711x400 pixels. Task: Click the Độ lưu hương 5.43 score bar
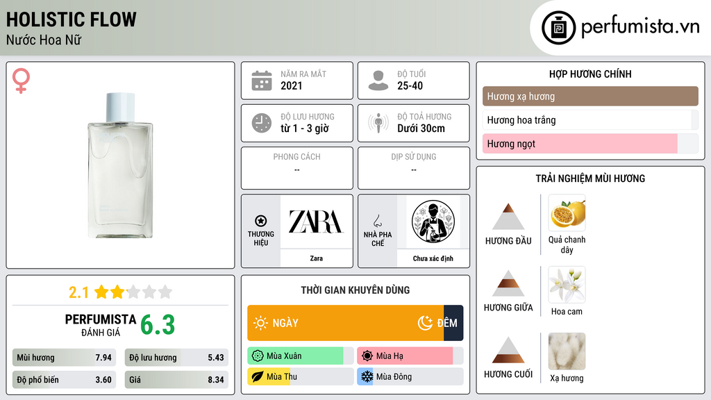(x=176, y=358)
